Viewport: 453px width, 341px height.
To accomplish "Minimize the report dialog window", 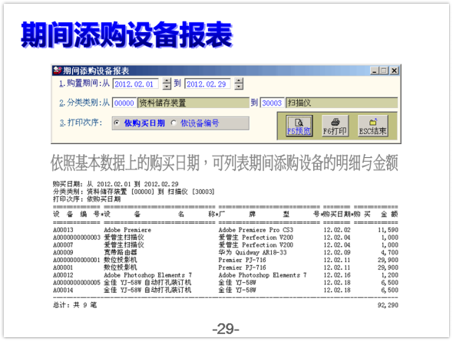I will point(375,70).
